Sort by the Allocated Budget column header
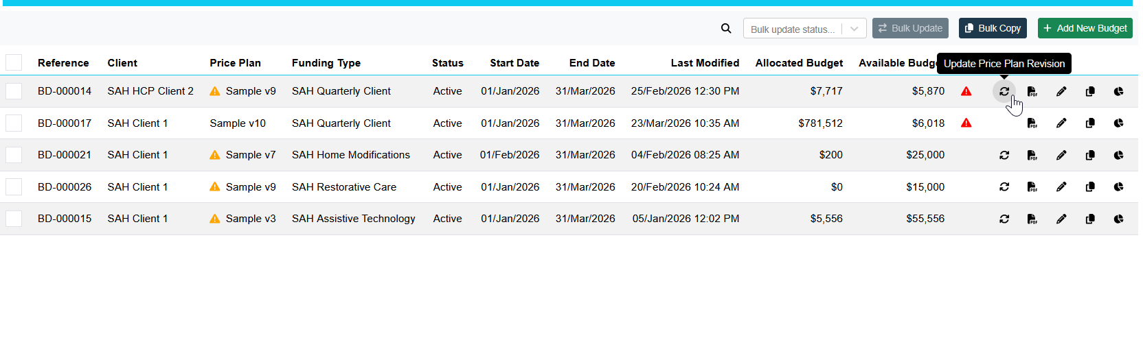Screen dimensions: 1143x351 [799, 63]
